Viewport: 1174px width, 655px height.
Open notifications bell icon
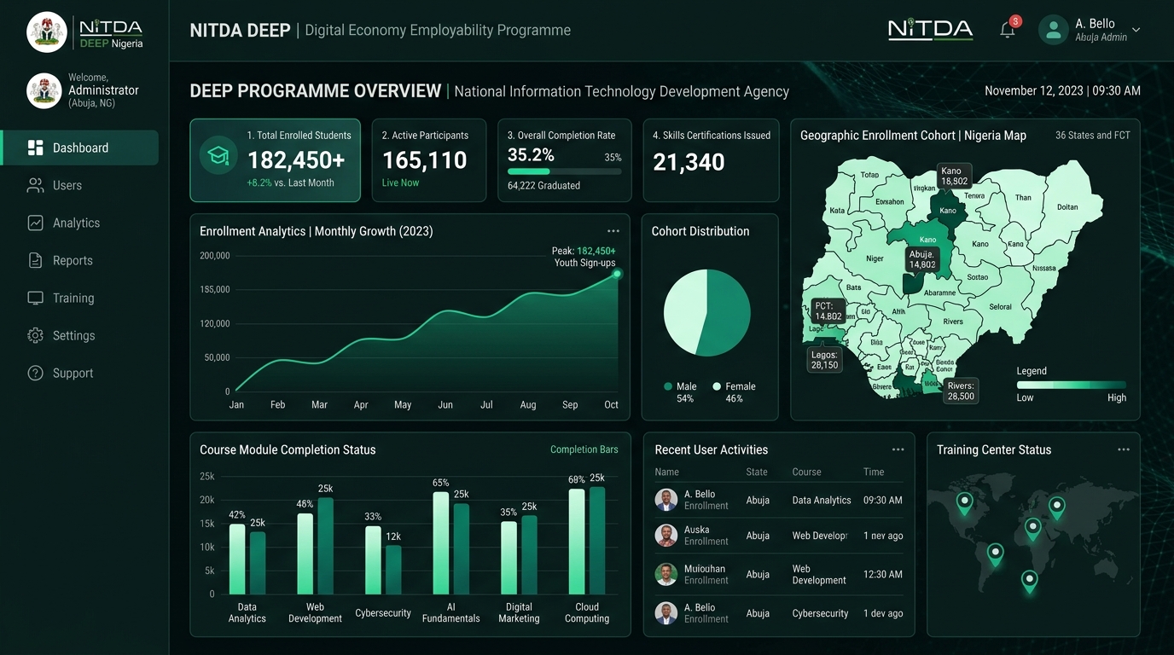1008,30
